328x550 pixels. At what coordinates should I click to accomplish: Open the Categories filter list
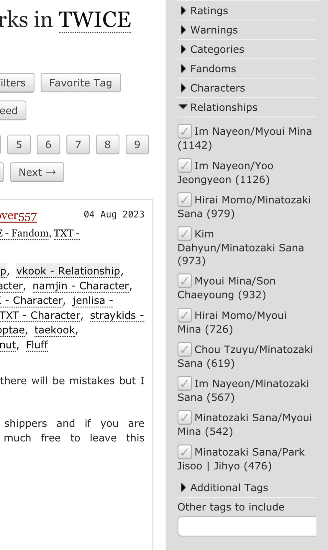point(217,49)
